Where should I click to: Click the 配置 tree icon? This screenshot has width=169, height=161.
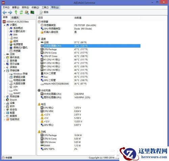tap(7, 113)
